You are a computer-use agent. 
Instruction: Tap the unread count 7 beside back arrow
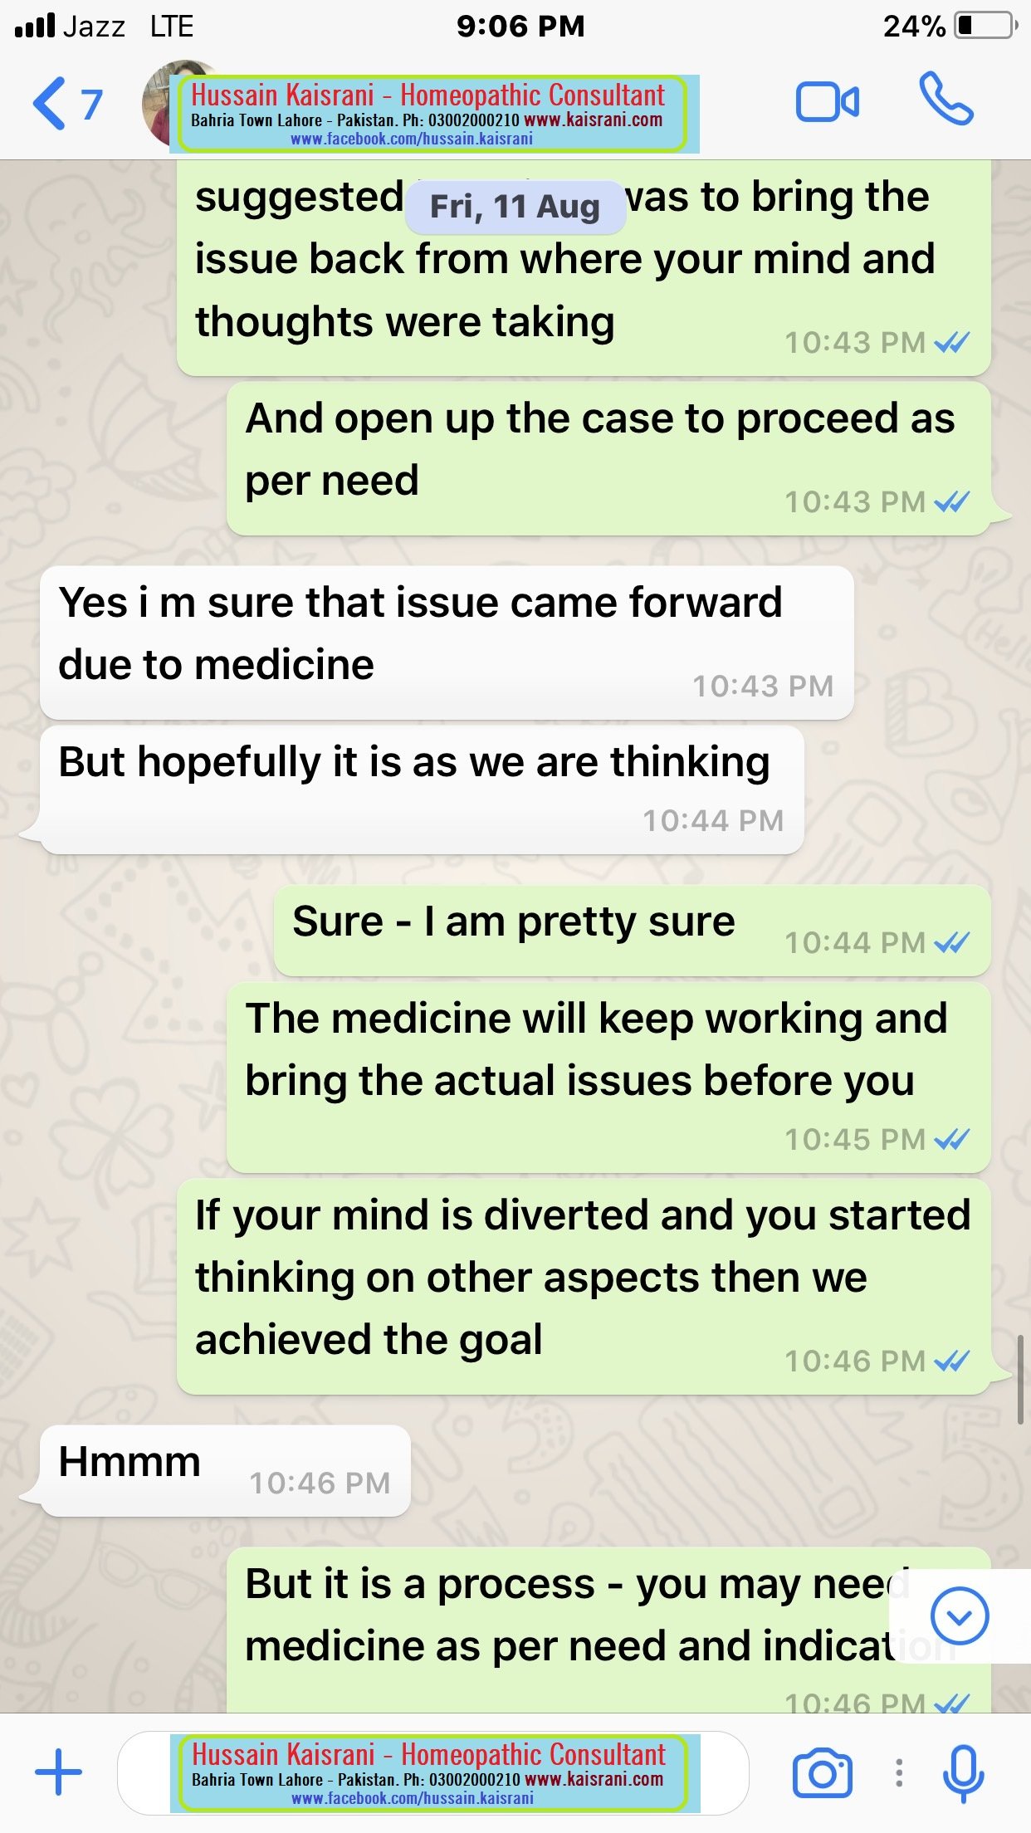pyautogui.click(x=91, y=105)
